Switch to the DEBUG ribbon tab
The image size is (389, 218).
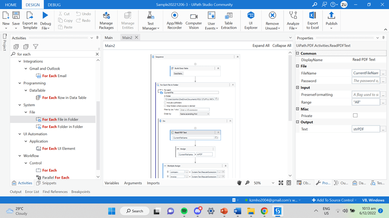pyautogui.click(x=53, y=5)
